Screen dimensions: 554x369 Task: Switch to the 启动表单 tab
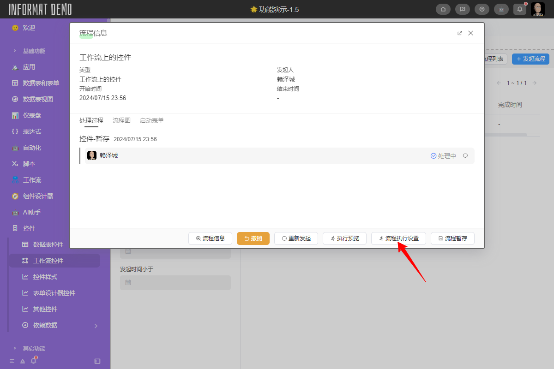tap(151, 120)
